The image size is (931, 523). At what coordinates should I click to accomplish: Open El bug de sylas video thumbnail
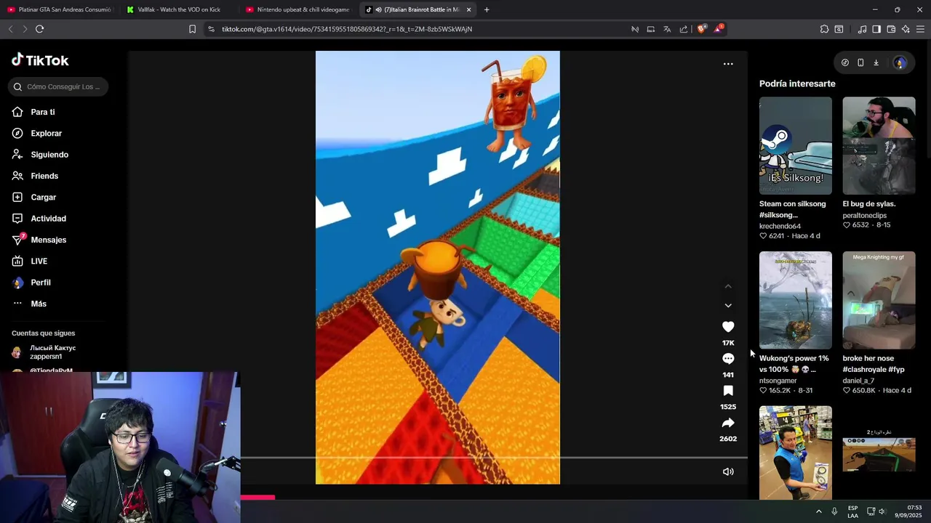point(879,145)
